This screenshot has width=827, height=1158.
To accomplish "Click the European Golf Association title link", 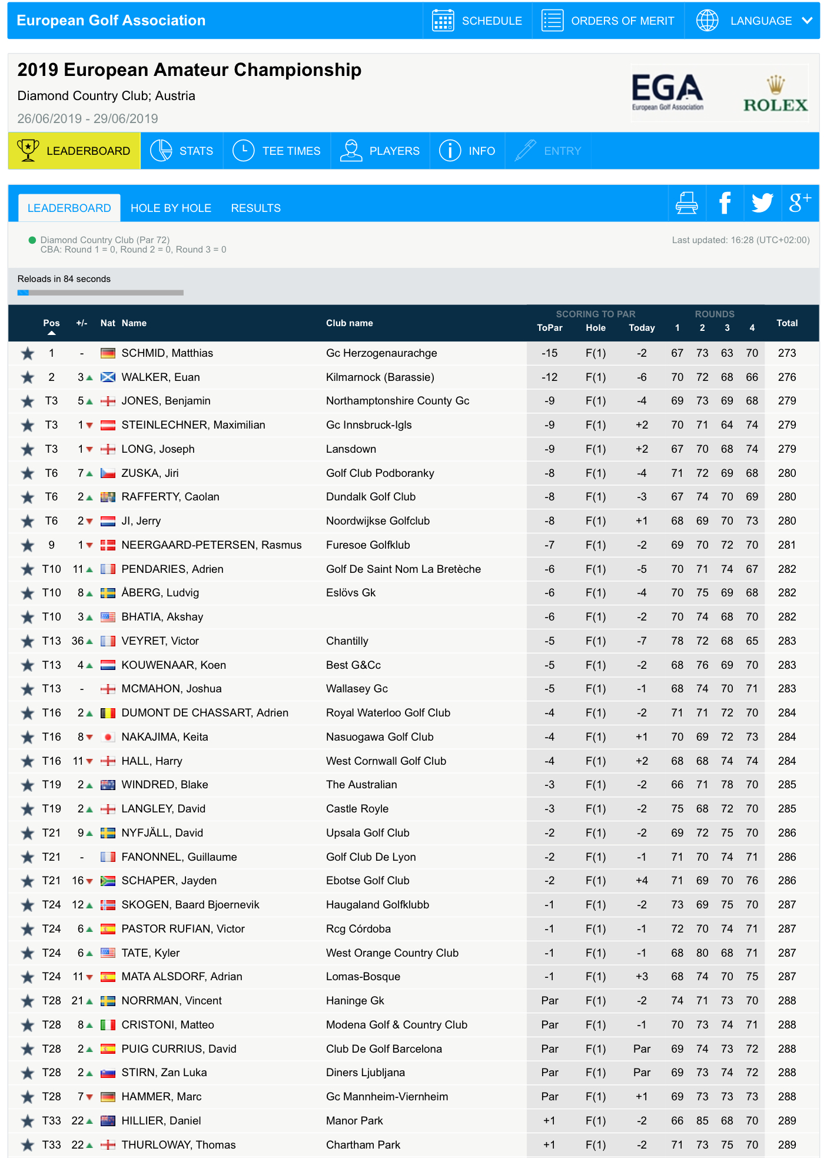I will coord(111,21).
